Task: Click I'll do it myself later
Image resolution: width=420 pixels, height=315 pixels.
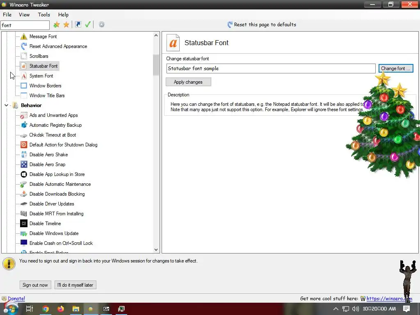Action: pyautogui.click(x=75, y=285)
